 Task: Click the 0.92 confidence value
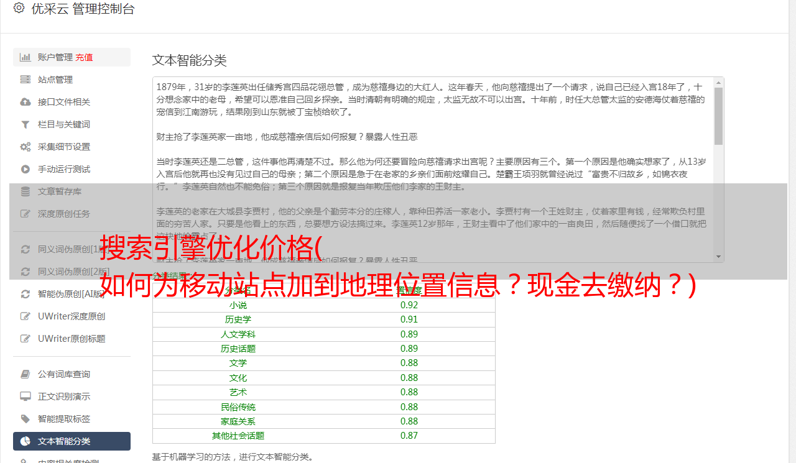point(409,305)
